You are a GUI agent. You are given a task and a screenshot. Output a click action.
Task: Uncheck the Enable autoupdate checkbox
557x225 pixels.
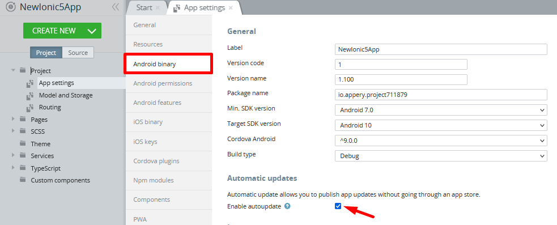point(338,206)
